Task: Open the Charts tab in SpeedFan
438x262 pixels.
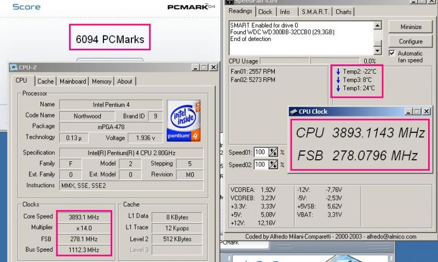Action: 343,11
